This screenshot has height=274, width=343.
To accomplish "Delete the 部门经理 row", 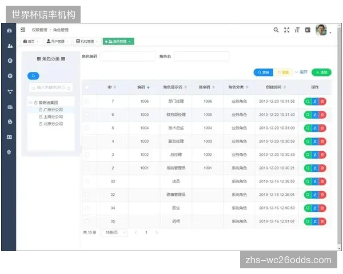I will pyautogui.click(x=322, y=102).
